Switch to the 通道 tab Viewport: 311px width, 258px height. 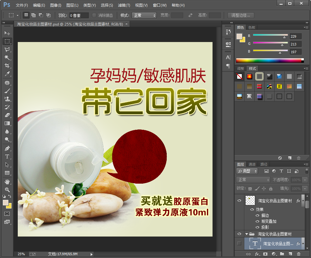(252, 164)
